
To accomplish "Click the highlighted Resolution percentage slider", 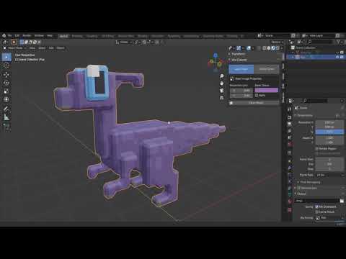I will [329, 132].
